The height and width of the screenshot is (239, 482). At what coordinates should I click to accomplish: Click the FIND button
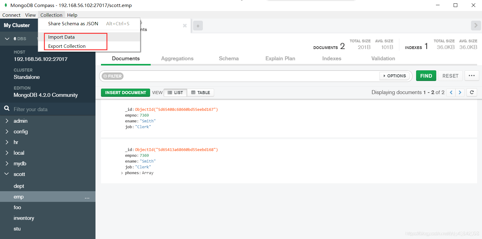[426, 76]
